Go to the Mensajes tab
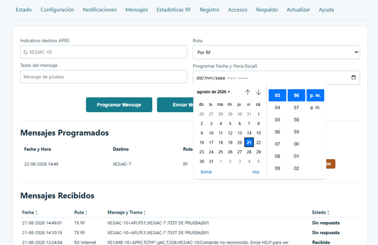The height and width of the screenshot is (245, 378). (137, 10)
